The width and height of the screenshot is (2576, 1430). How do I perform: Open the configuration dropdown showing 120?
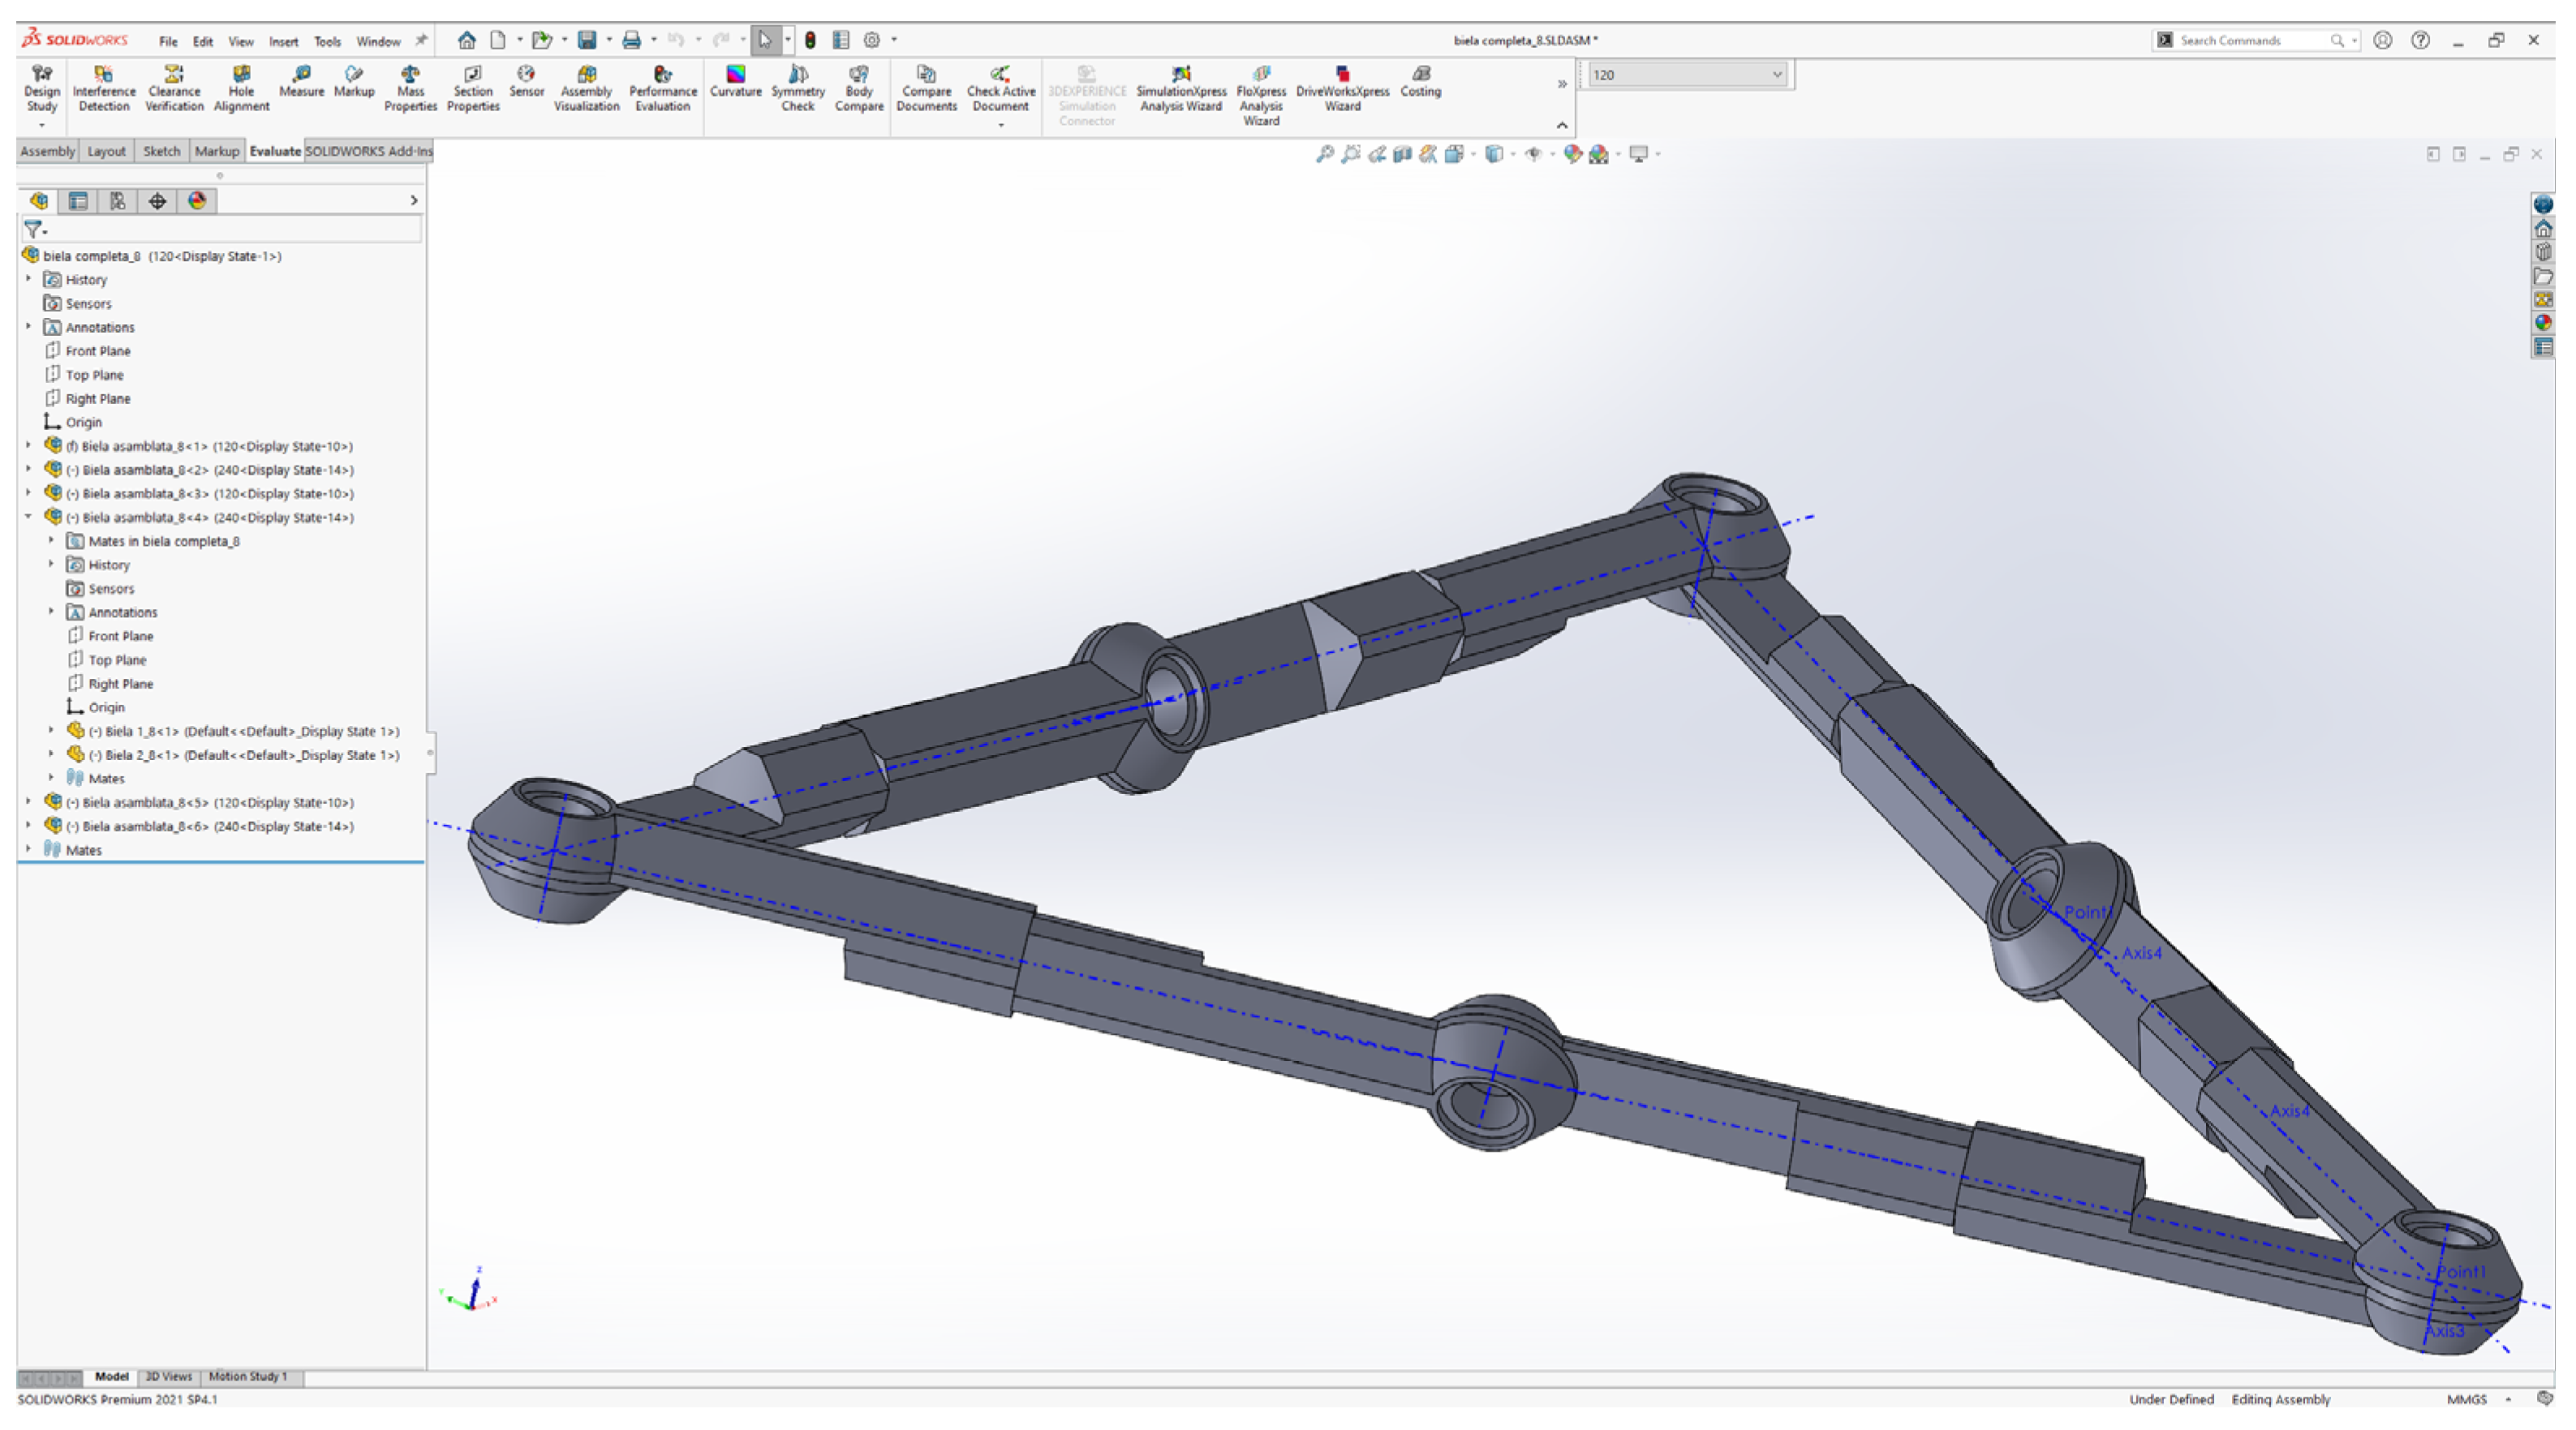point(1687,75)
